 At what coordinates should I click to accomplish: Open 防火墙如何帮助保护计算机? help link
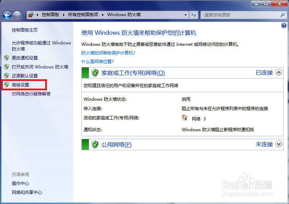(108, 53)
